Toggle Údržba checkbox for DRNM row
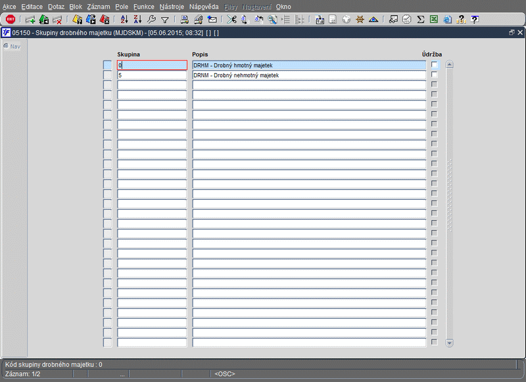This screenshot has width=526, height=382. pyautogui.click(x=435, y=74)
